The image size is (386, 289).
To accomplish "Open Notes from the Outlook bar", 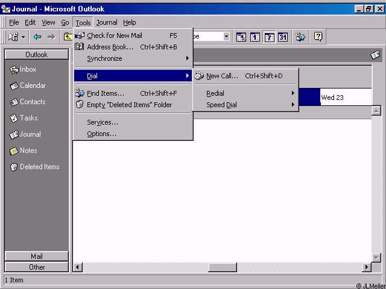I will point(24,151).
